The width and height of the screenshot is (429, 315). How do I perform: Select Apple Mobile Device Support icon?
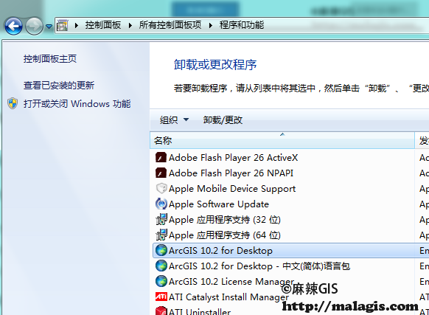point(161,188)
